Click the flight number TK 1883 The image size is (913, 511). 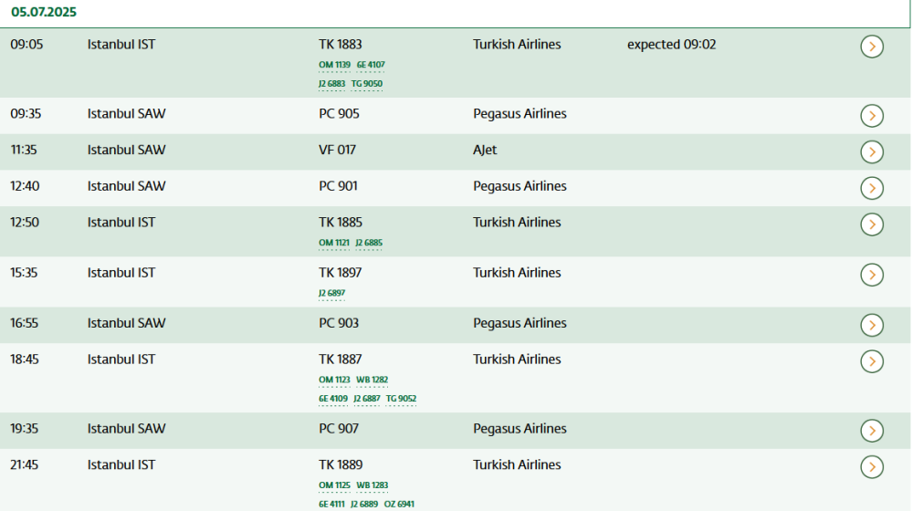341,45
